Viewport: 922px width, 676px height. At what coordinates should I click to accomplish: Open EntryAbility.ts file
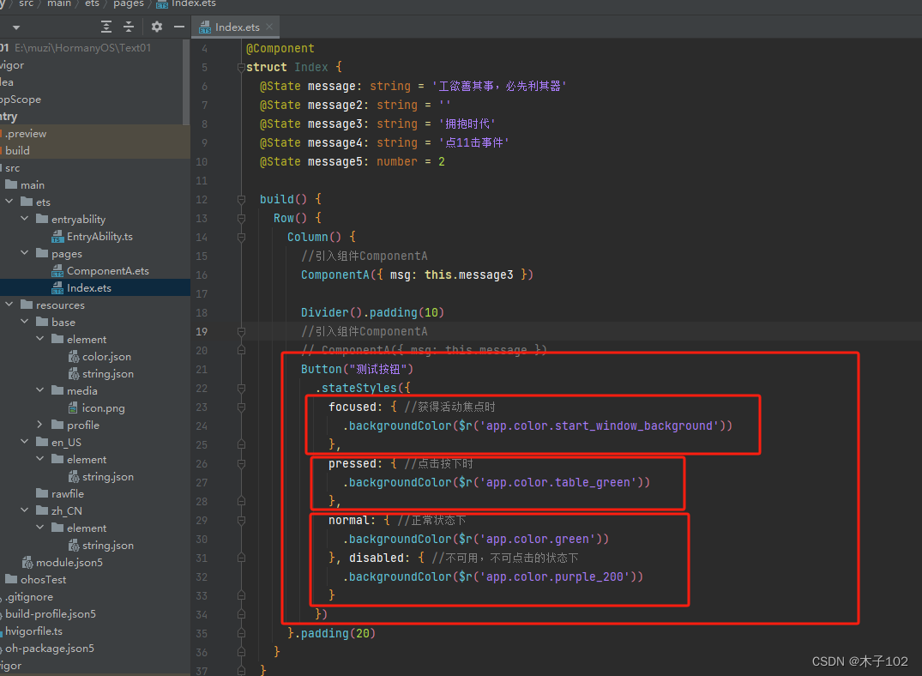(x=99, y=237)
